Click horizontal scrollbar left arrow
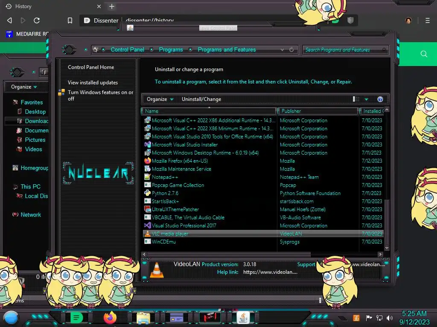 (144, 255)
